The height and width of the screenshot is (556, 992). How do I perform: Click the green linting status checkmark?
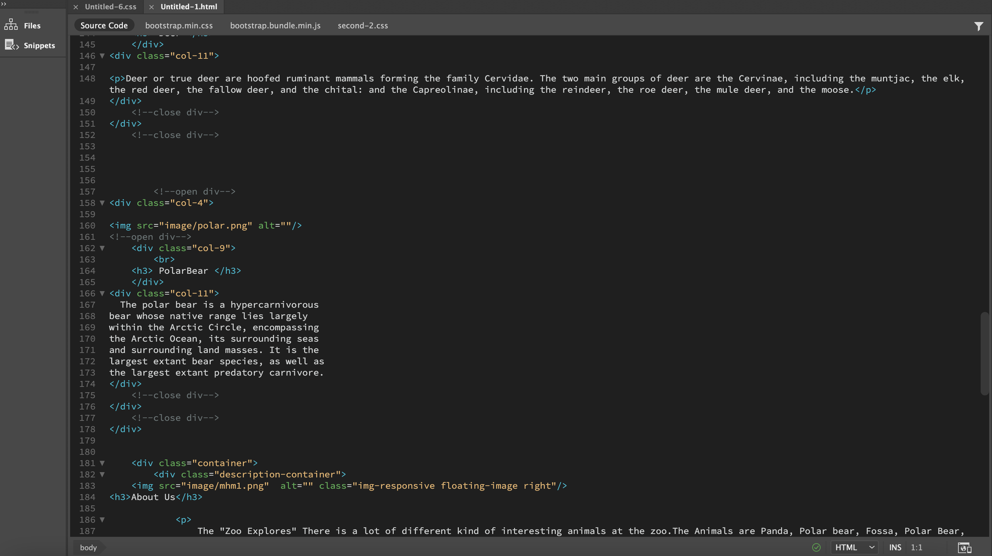point(816,547)
